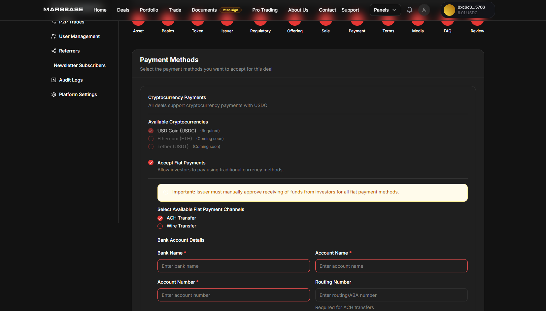Select the Sale step icon
This screenshot has width=546, height=311.
pyautogui.click(x=325, y=21)
